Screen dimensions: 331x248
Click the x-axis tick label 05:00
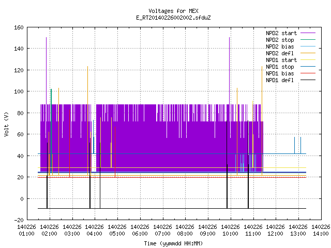(x=117, y=234)
